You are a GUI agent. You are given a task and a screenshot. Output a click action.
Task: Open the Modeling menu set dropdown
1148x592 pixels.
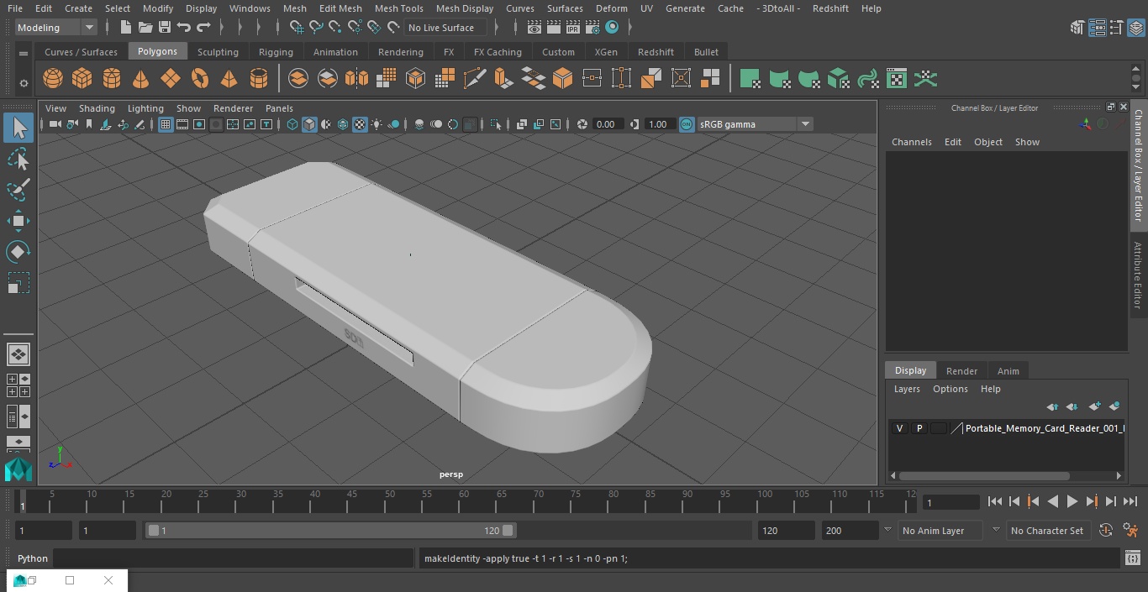(x=56, y=28)
